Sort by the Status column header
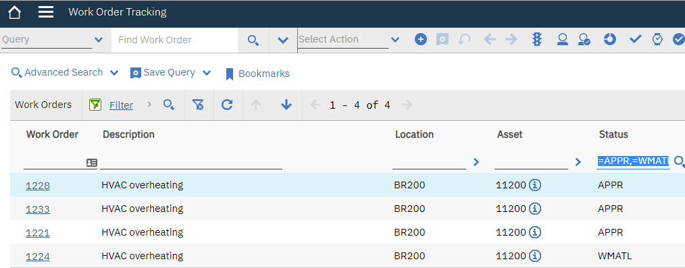 pos(613,134)
